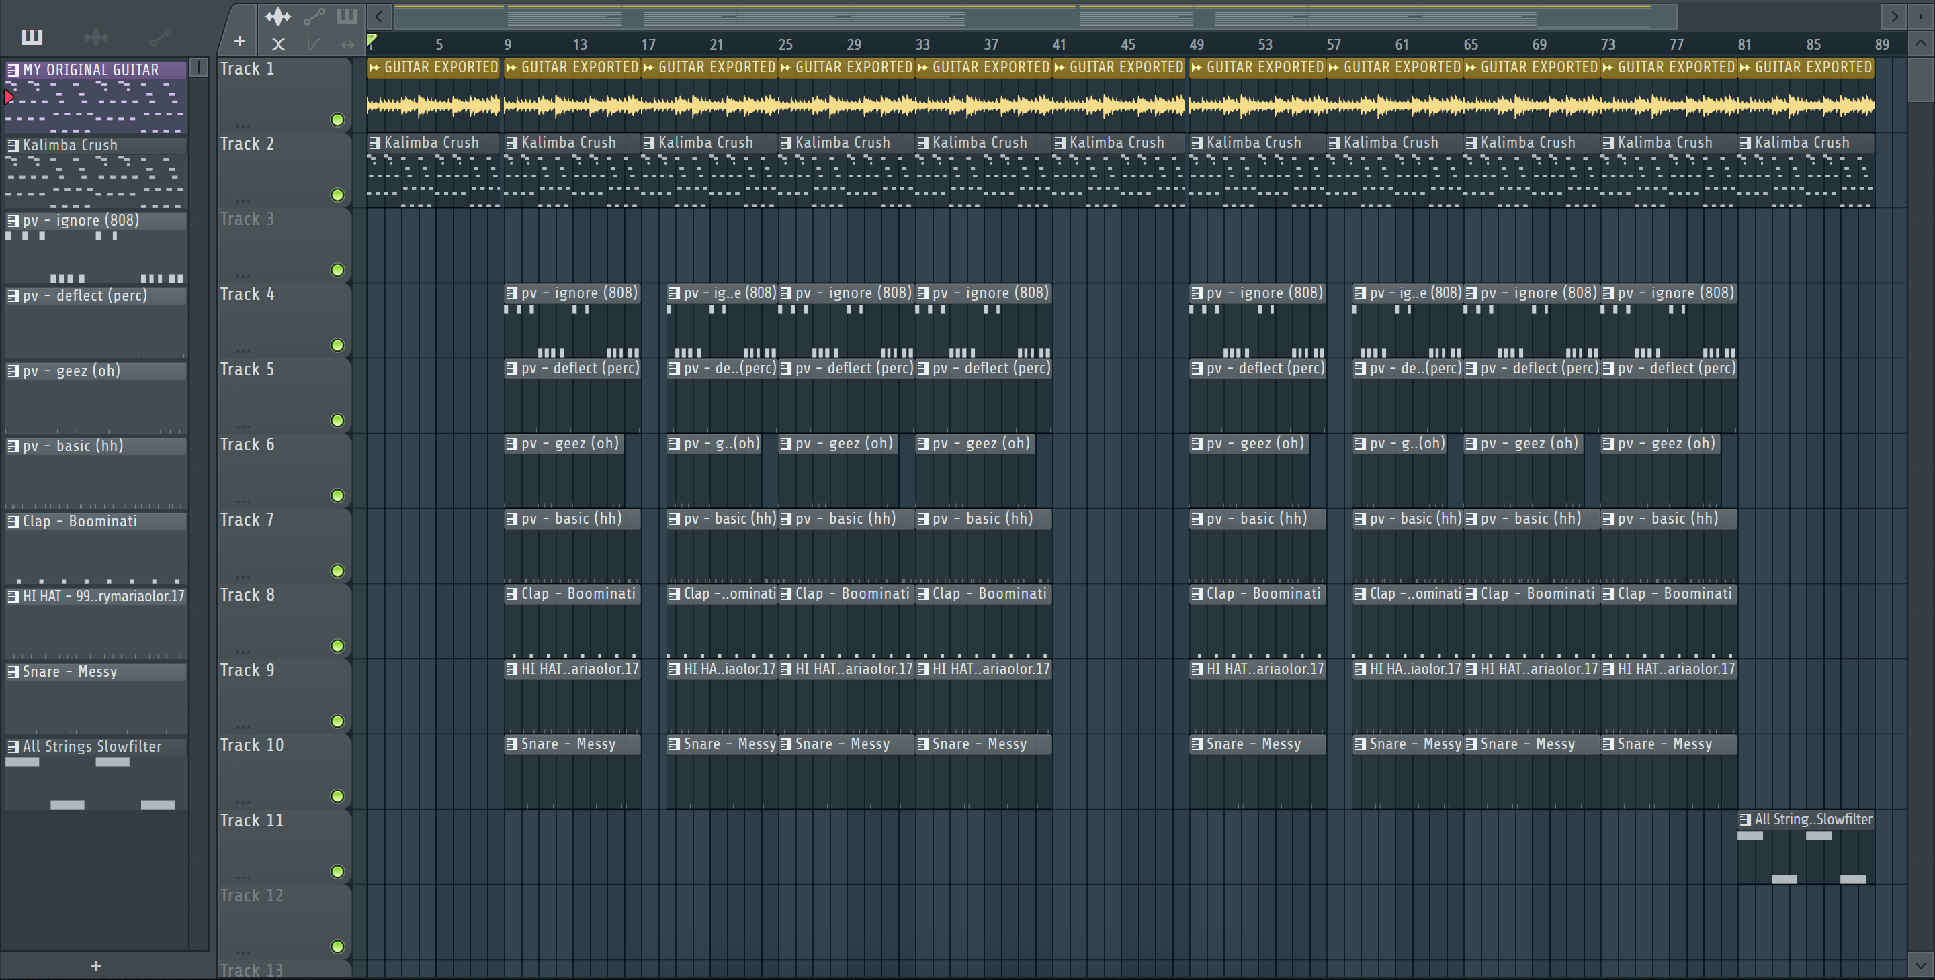Click the left arrow of the horizontal scrollbar

click(380, 15)
